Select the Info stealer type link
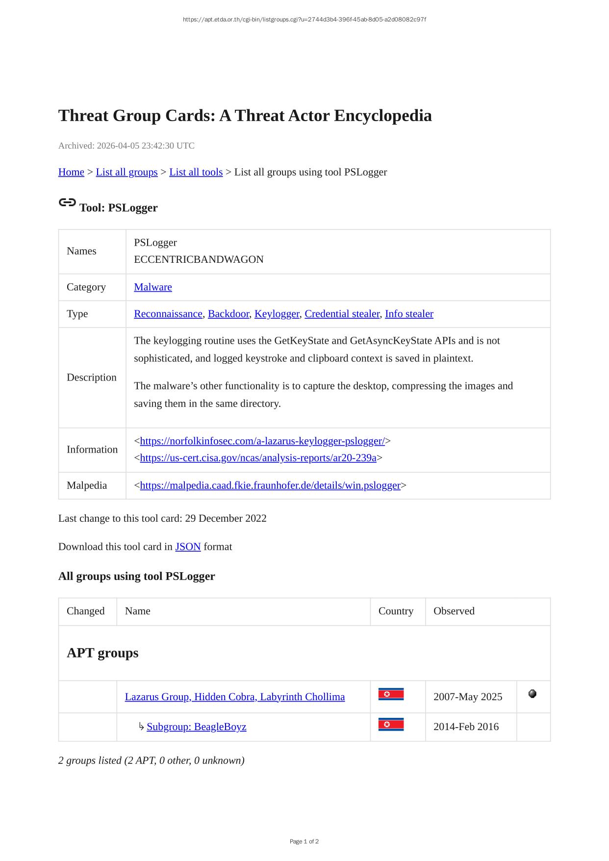 pyautogui.click(x=409, y=314)
